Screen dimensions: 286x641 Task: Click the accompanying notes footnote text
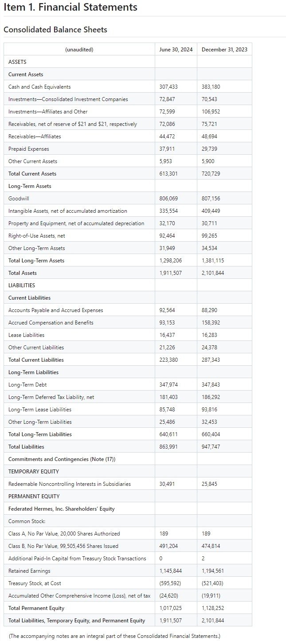(114, 636)
